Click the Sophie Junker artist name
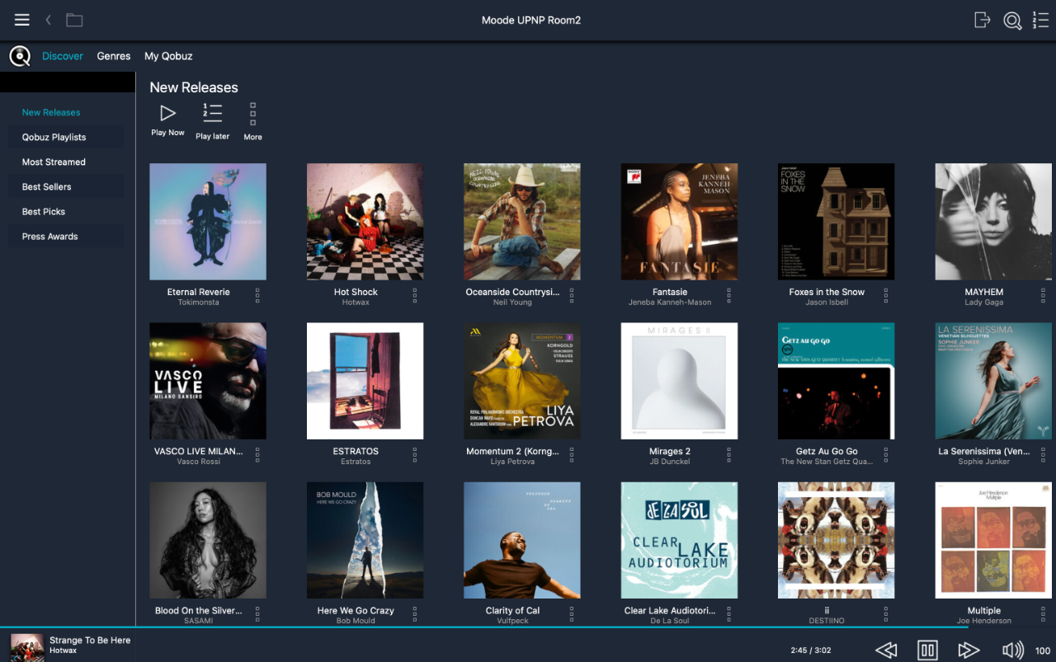The image size is (1056, 662). pyautogui.click(x=984, y=462)
